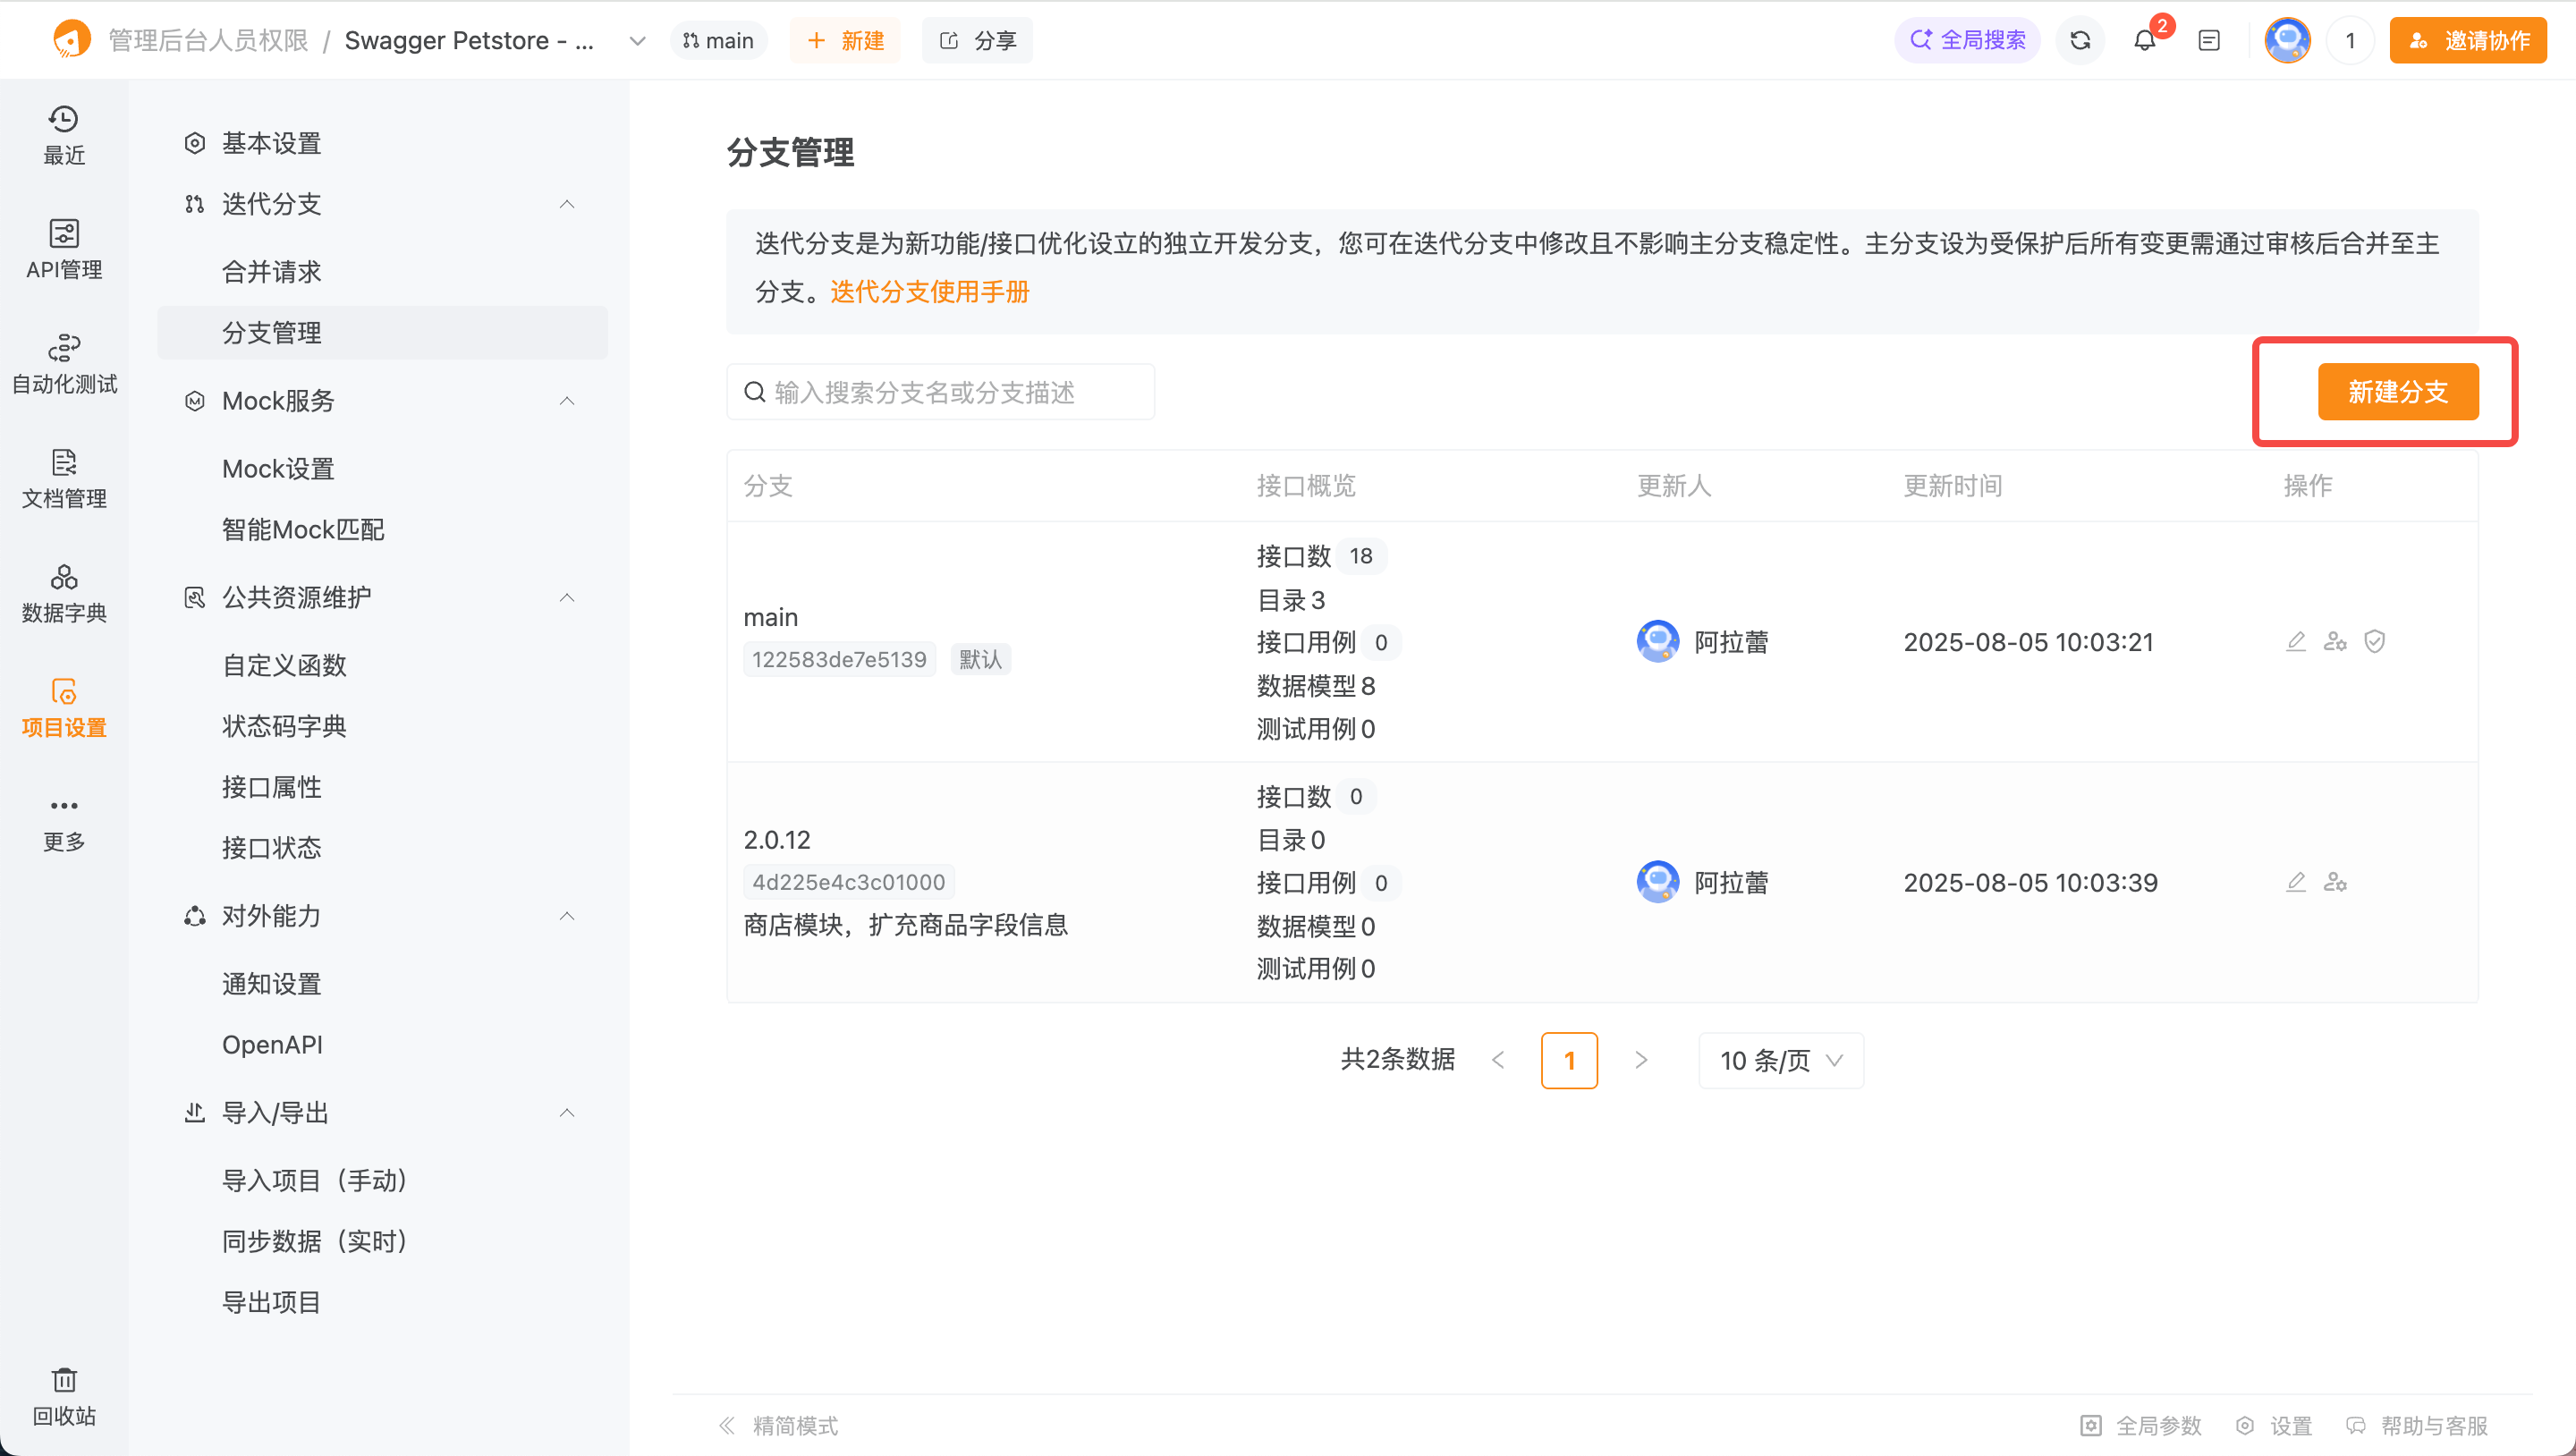Click the 分享 button
The image size is (2576, 1456).
click(977, 40)
